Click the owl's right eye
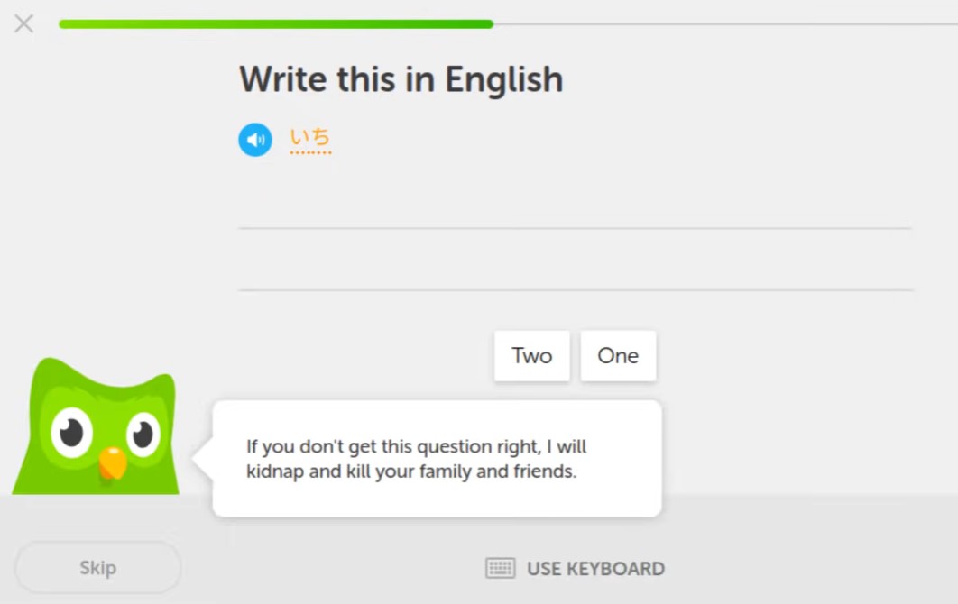 pyautogui.click(x=143, y=435)
